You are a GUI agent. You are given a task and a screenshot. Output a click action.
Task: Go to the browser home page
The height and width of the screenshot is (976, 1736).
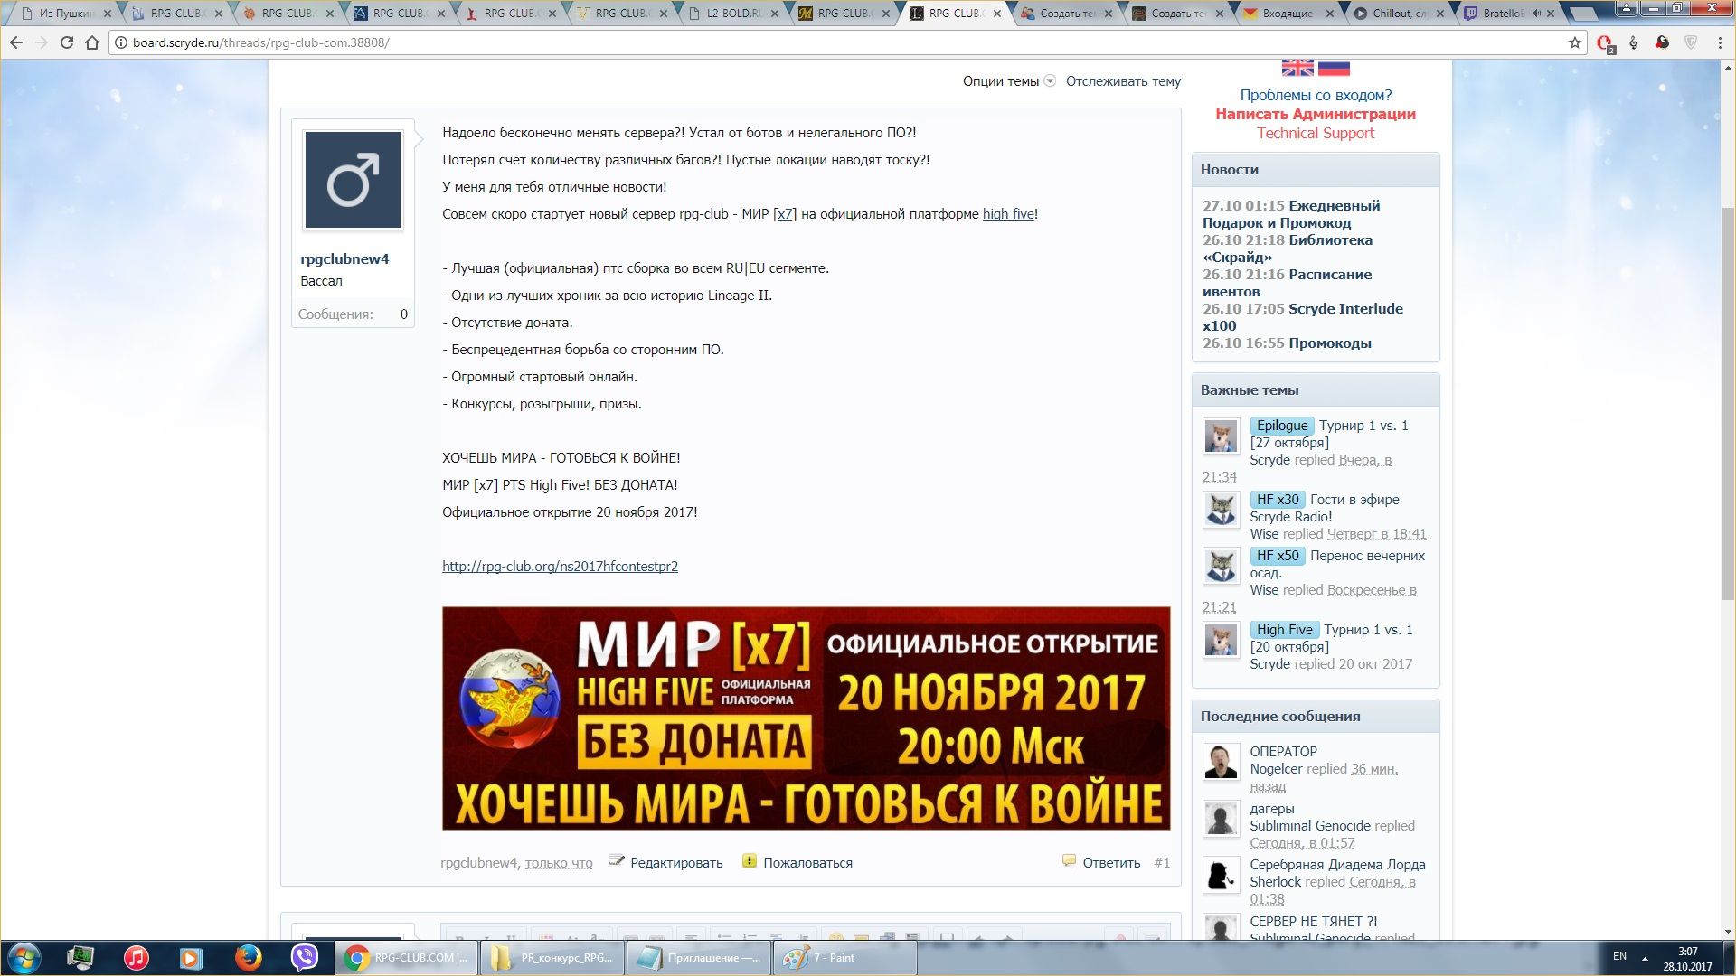(91, 42)
